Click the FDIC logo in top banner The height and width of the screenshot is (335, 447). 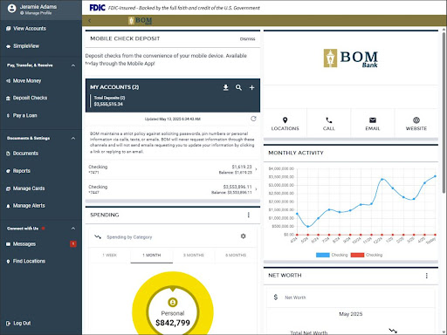tap(97, 8)
